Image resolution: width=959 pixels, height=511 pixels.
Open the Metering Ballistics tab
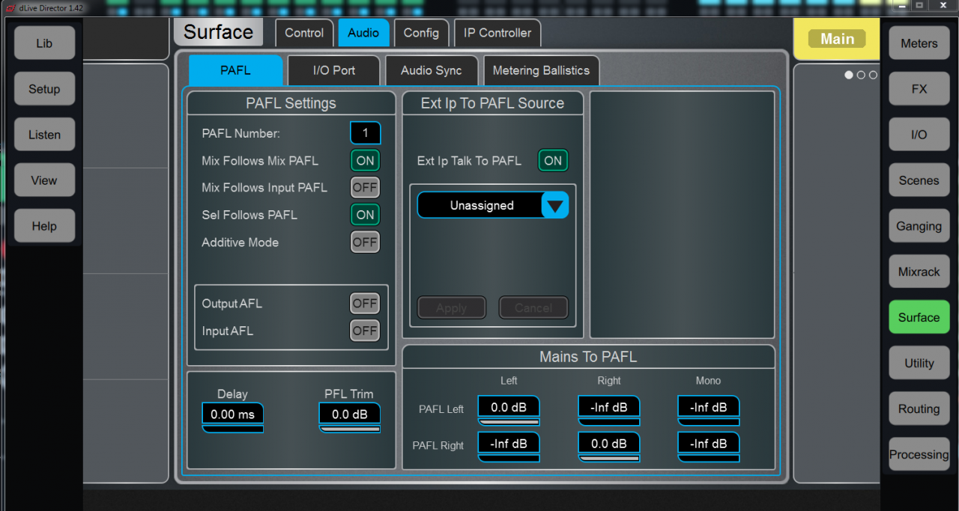[541, 70]
